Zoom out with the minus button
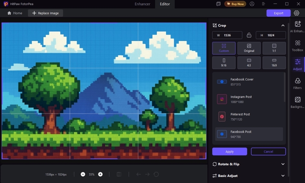Viewport: 305px width, 183px height. pos(83,174)
